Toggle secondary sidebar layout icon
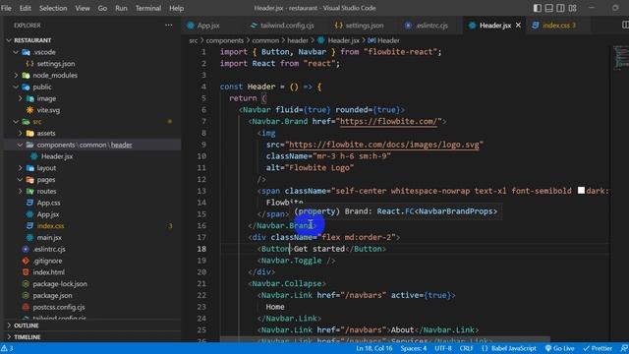 pyautogui.click(x=560, y=8)
